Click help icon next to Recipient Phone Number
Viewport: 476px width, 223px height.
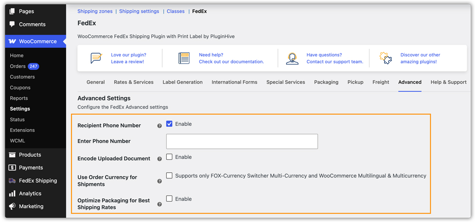[159, 126]
